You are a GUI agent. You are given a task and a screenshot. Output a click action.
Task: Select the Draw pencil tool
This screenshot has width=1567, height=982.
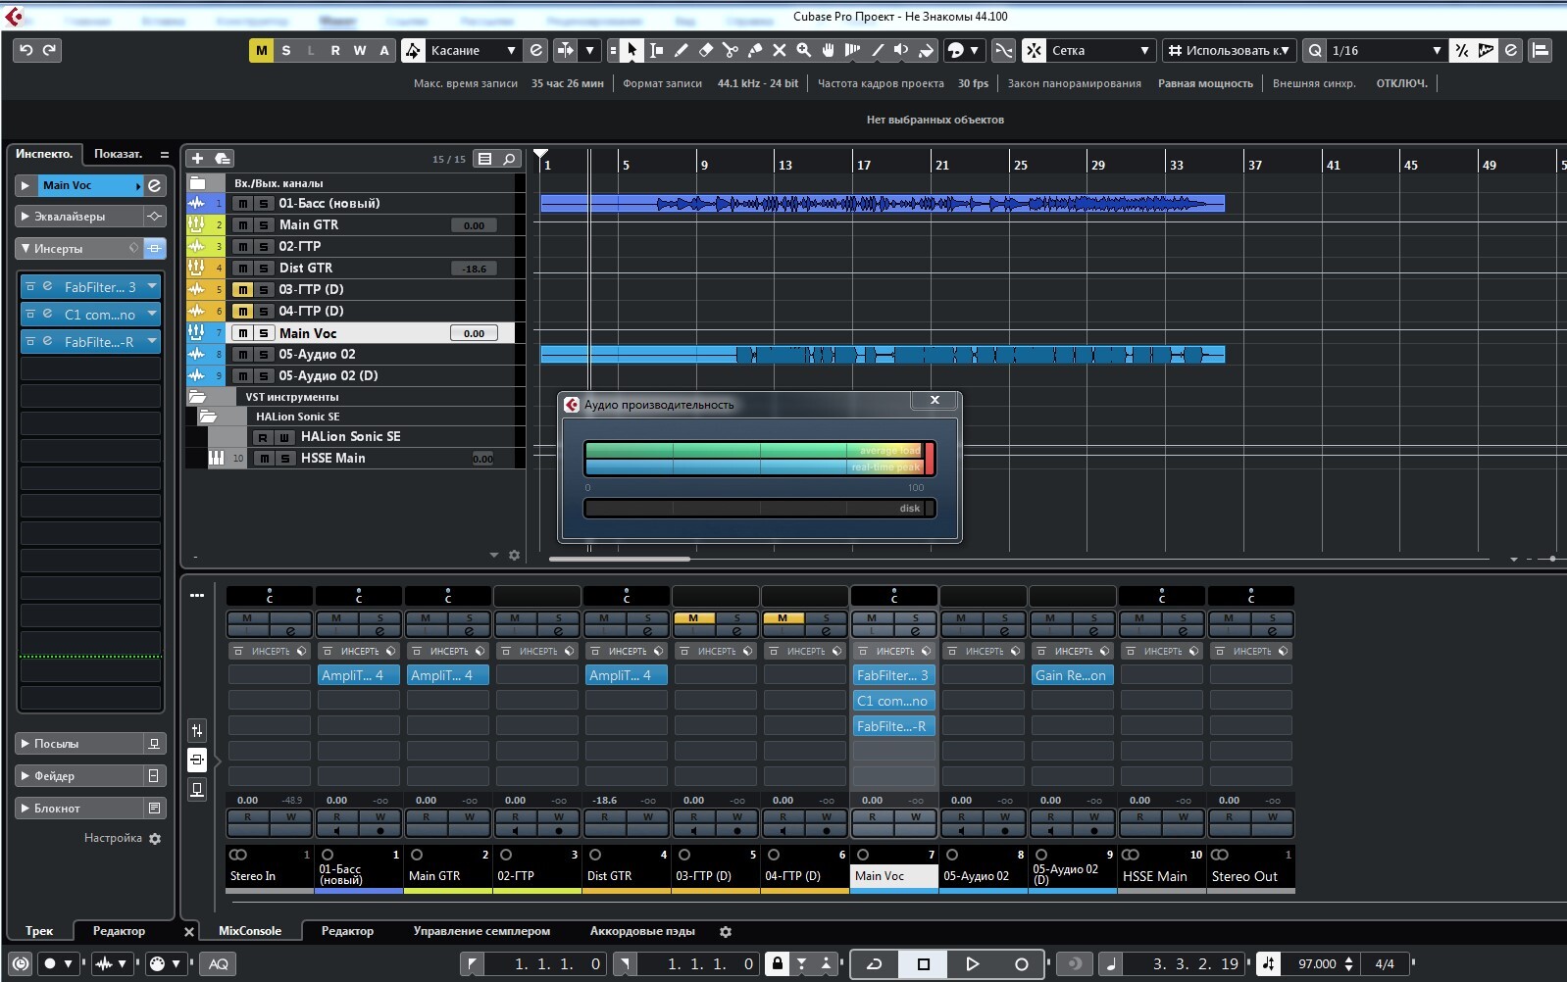click(682, 50)
